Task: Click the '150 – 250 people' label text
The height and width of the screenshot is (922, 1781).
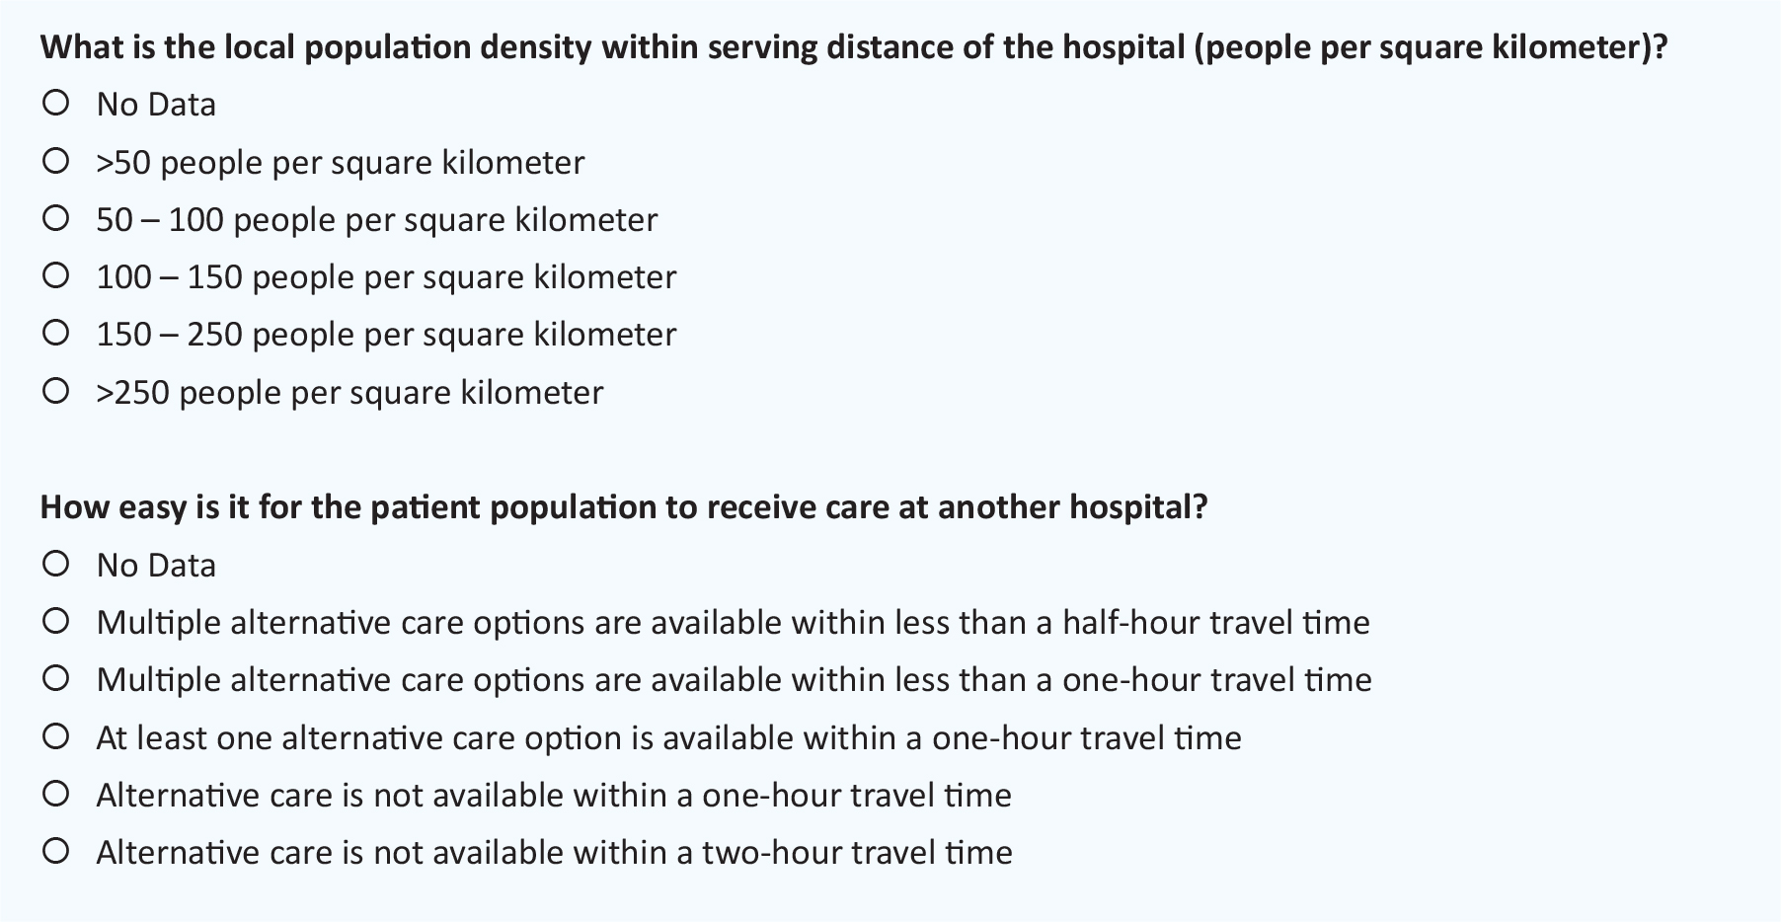Action: click(x=386, y=335)
